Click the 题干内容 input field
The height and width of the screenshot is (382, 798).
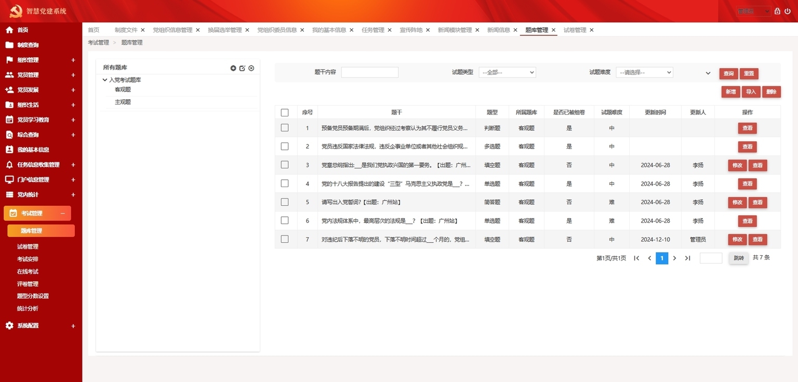click(x=369, y=72)
